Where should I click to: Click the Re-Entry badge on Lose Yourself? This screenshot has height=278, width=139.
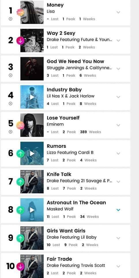[20, 125]
